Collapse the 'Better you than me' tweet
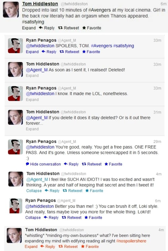Viewport: 168px width, 251px height. tap(33, 218)
